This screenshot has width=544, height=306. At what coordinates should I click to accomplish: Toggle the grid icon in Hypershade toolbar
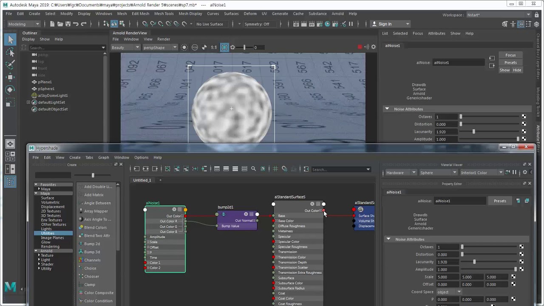pyautogui.click(x=275, y=169)
